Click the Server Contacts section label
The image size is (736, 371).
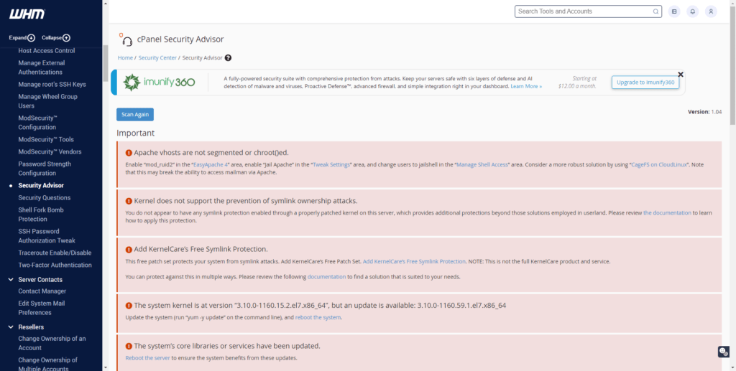(40, 280)
